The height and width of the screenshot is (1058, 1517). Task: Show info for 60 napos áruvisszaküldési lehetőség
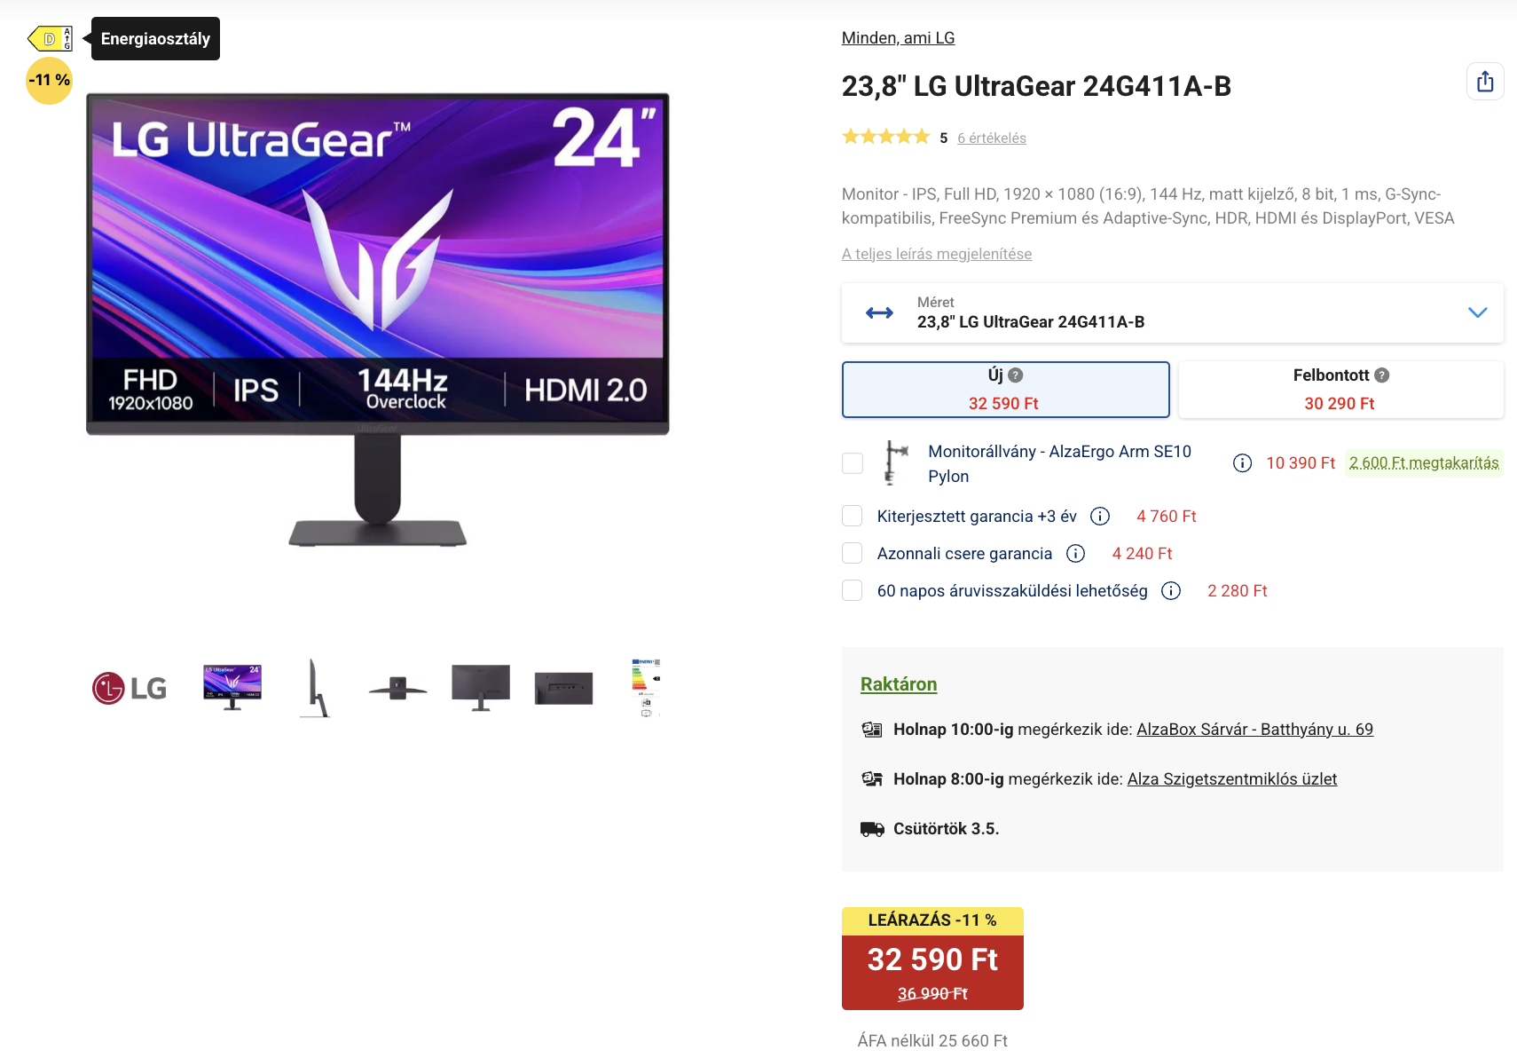pyautogui.click(x=1171, y=591)
